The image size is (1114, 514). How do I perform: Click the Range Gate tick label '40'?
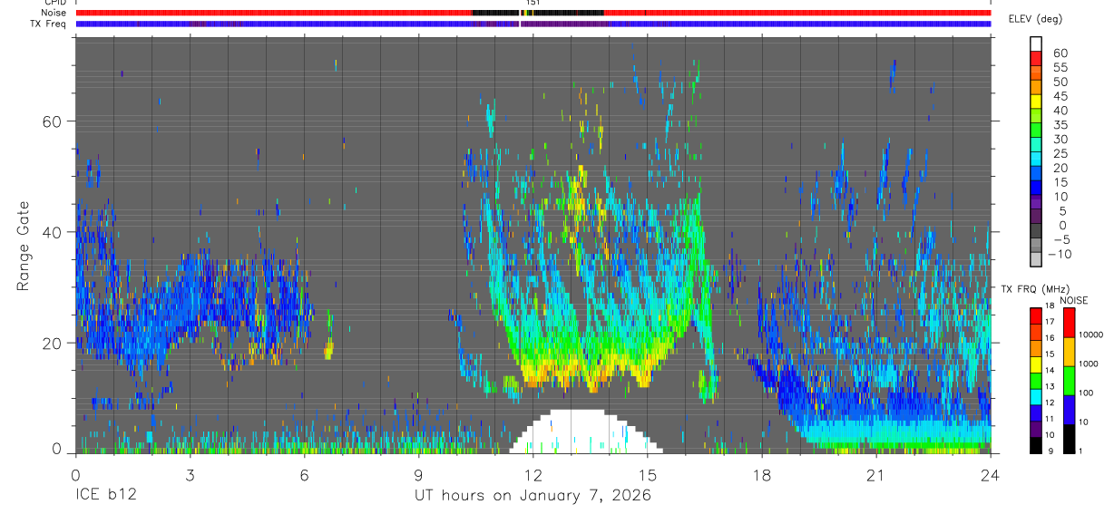click(x=54, y=232)
